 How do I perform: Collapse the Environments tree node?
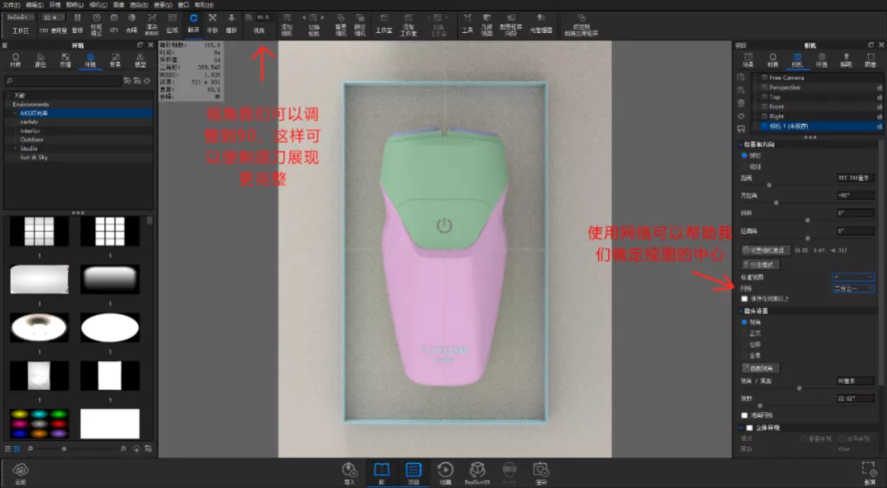[9, 105]
